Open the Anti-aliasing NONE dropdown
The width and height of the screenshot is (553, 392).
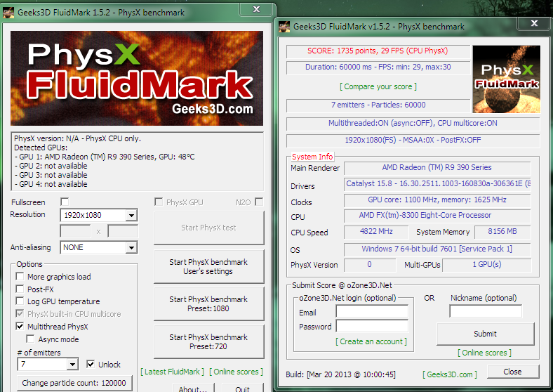99,247
